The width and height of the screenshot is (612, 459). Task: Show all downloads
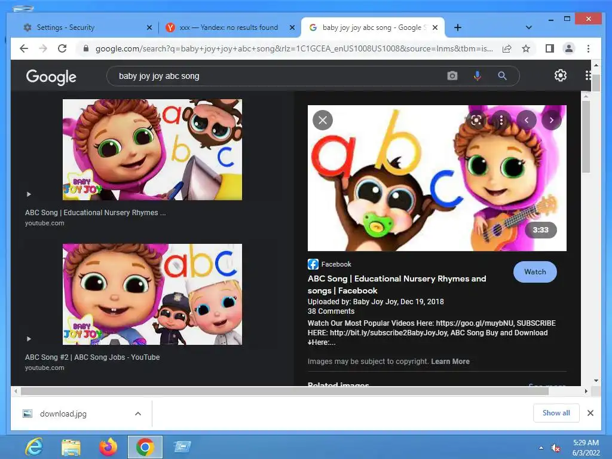556,412
